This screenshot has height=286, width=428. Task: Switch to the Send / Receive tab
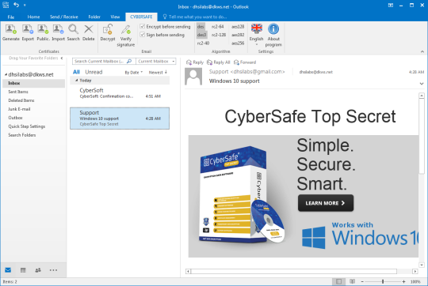(x=64, y=17)
